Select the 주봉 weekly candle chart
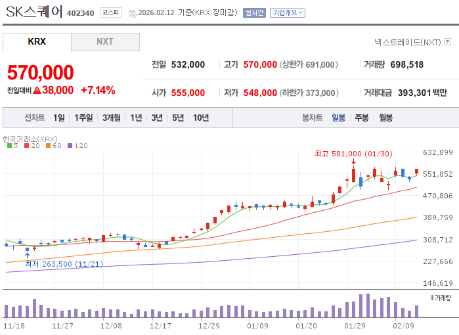 point(362,118)
